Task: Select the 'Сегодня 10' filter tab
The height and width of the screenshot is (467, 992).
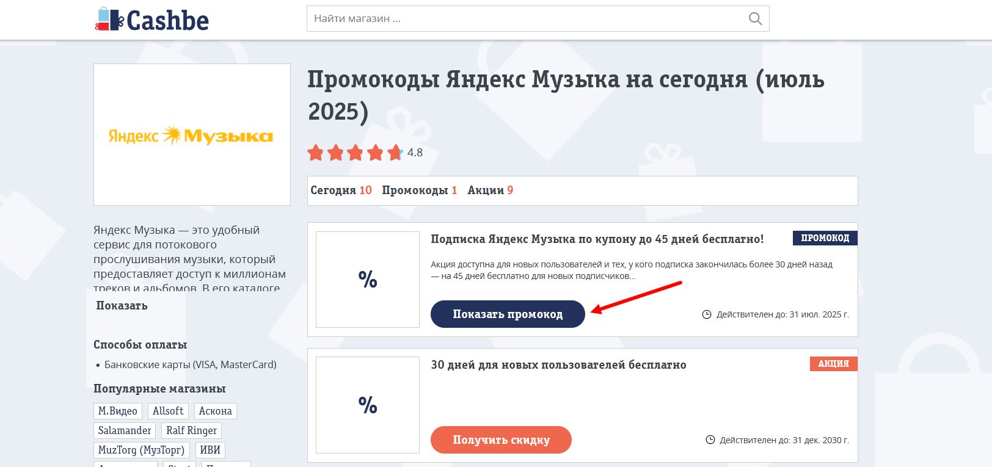Action: 341,190
